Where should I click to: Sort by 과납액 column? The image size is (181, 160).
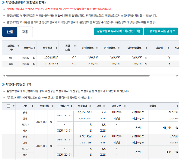point(168,48)
